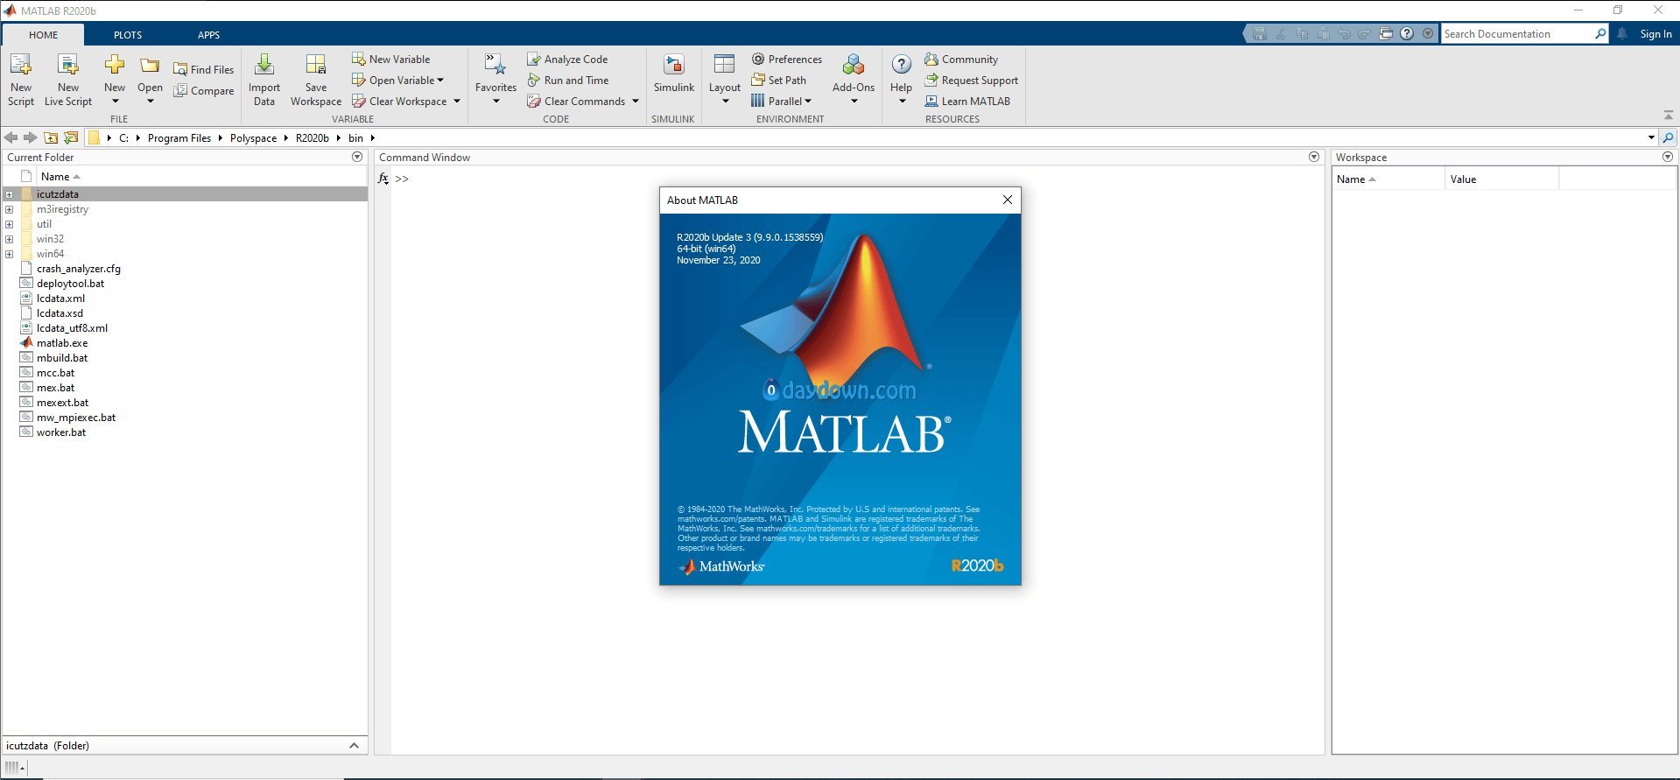Open the Community link
The height and width of the screenshot is (780, 1680).
click(960, 59)
